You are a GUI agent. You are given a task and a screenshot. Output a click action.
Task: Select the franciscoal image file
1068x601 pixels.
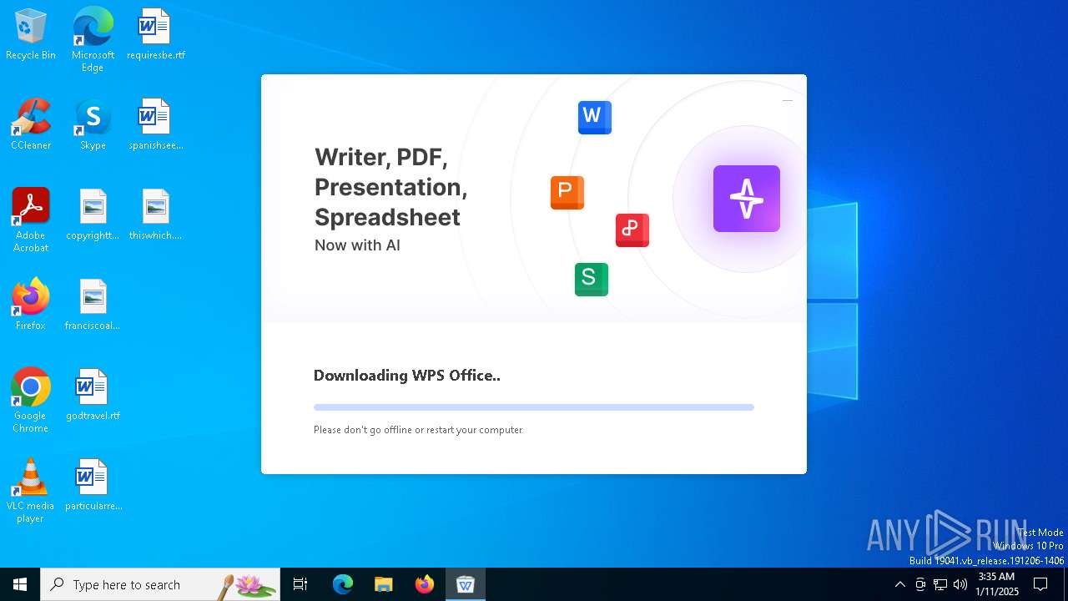(93, 305)
